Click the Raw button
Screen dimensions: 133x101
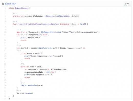tap(127, 4)
